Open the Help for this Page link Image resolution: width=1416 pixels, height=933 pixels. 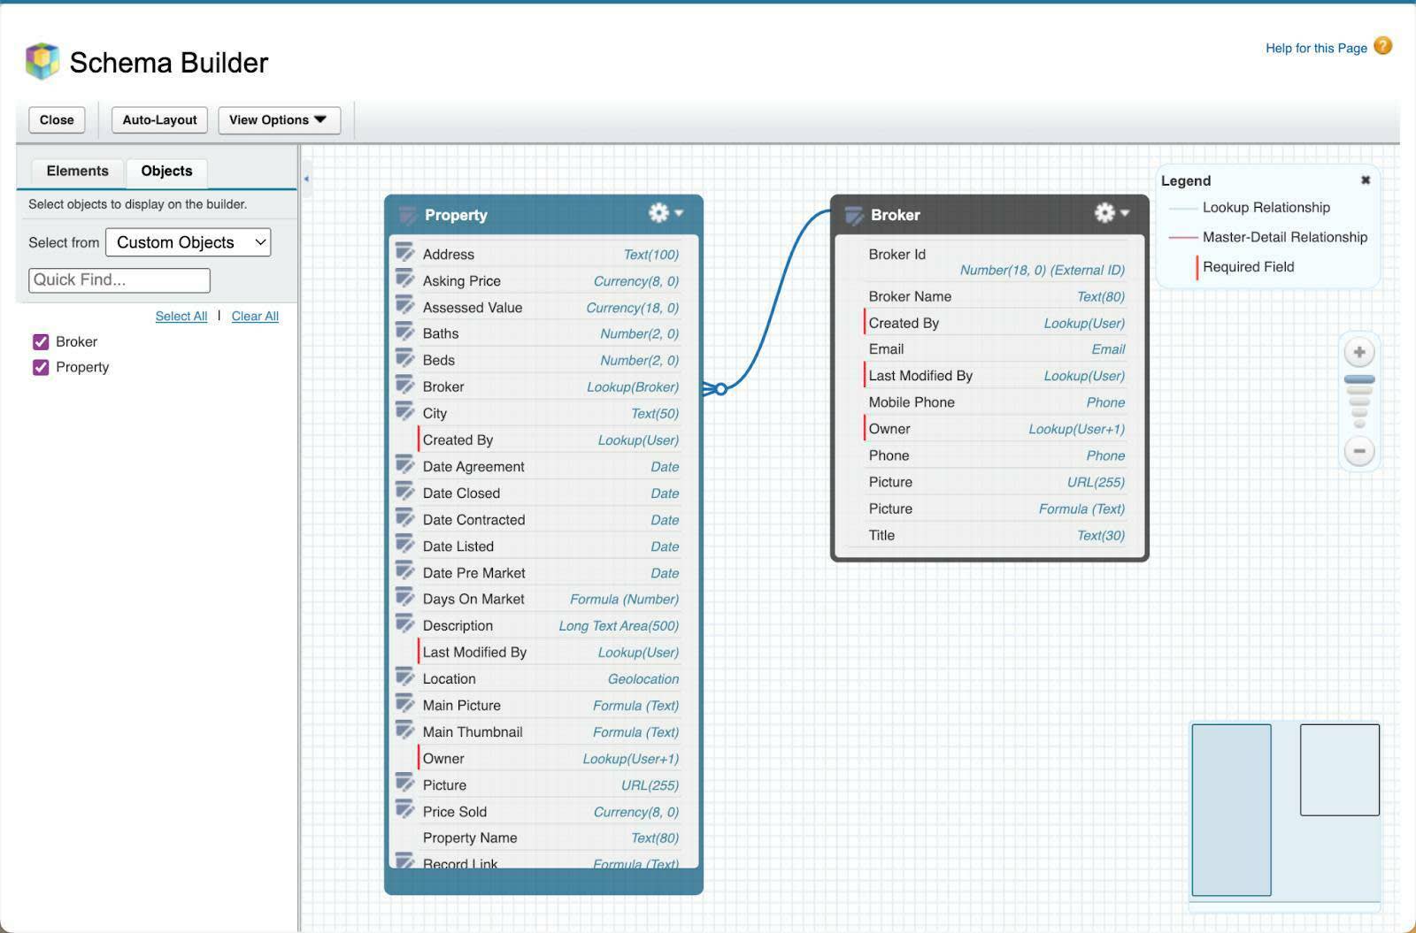1316,48
